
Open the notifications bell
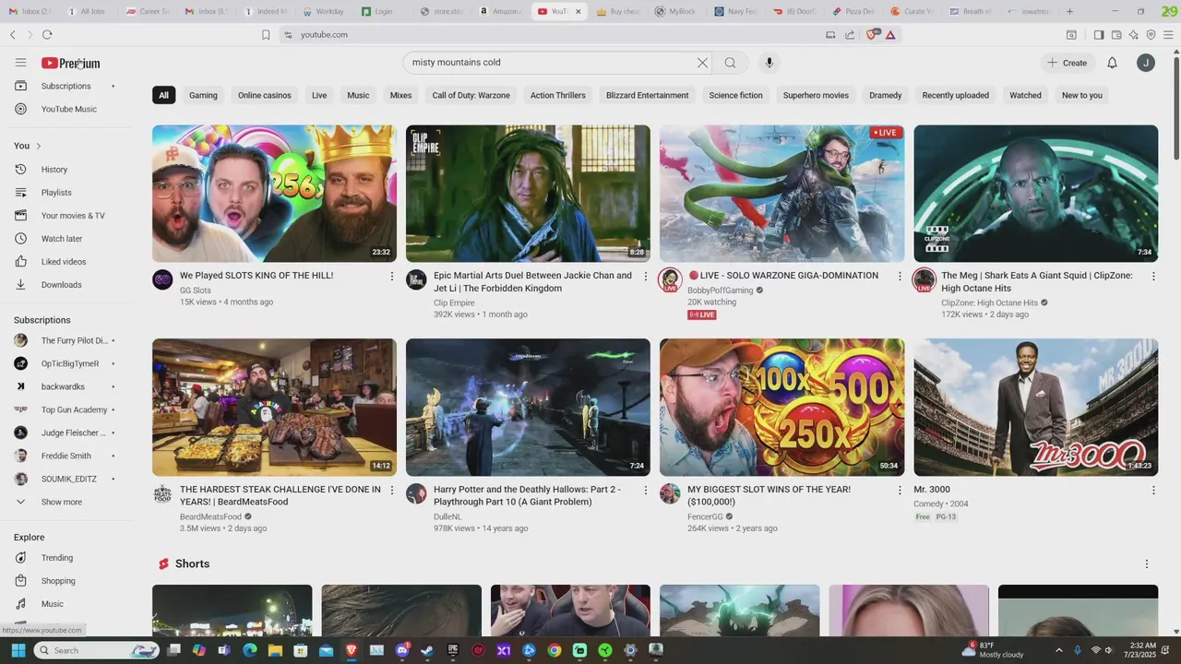pyautogui.click(x=1112, y=63)
